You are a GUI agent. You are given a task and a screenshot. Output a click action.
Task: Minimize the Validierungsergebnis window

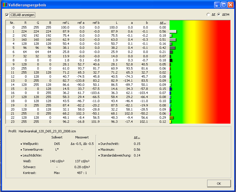[x=217, y=5]
